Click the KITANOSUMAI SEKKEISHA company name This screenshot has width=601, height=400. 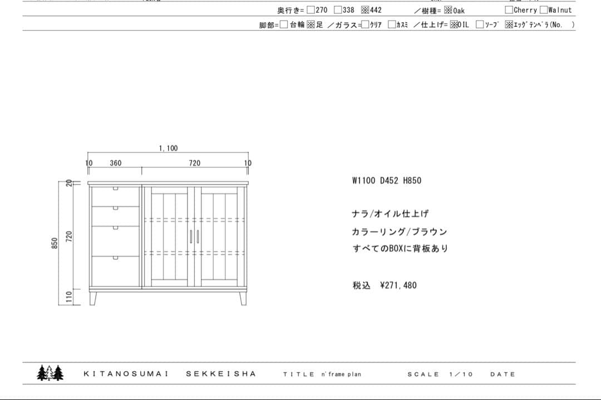tap(170, 373)
